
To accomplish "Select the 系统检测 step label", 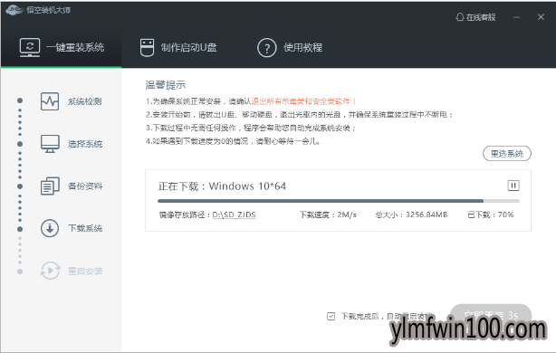I will tap(85, 101).
